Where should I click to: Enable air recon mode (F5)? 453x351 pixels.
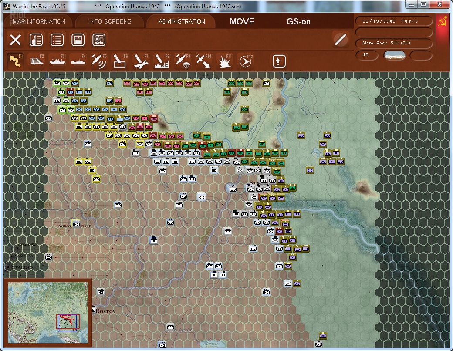(x=99, y=61)
